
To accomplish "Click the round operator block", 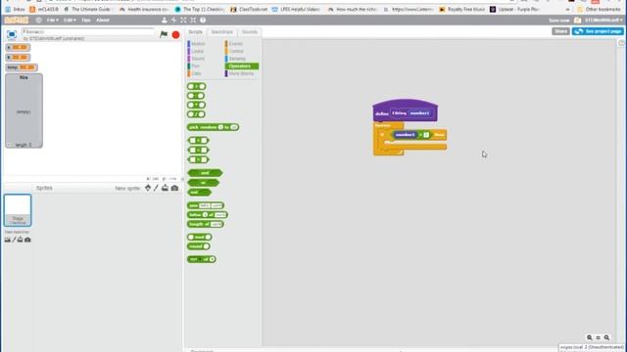I will pos(198,246).
